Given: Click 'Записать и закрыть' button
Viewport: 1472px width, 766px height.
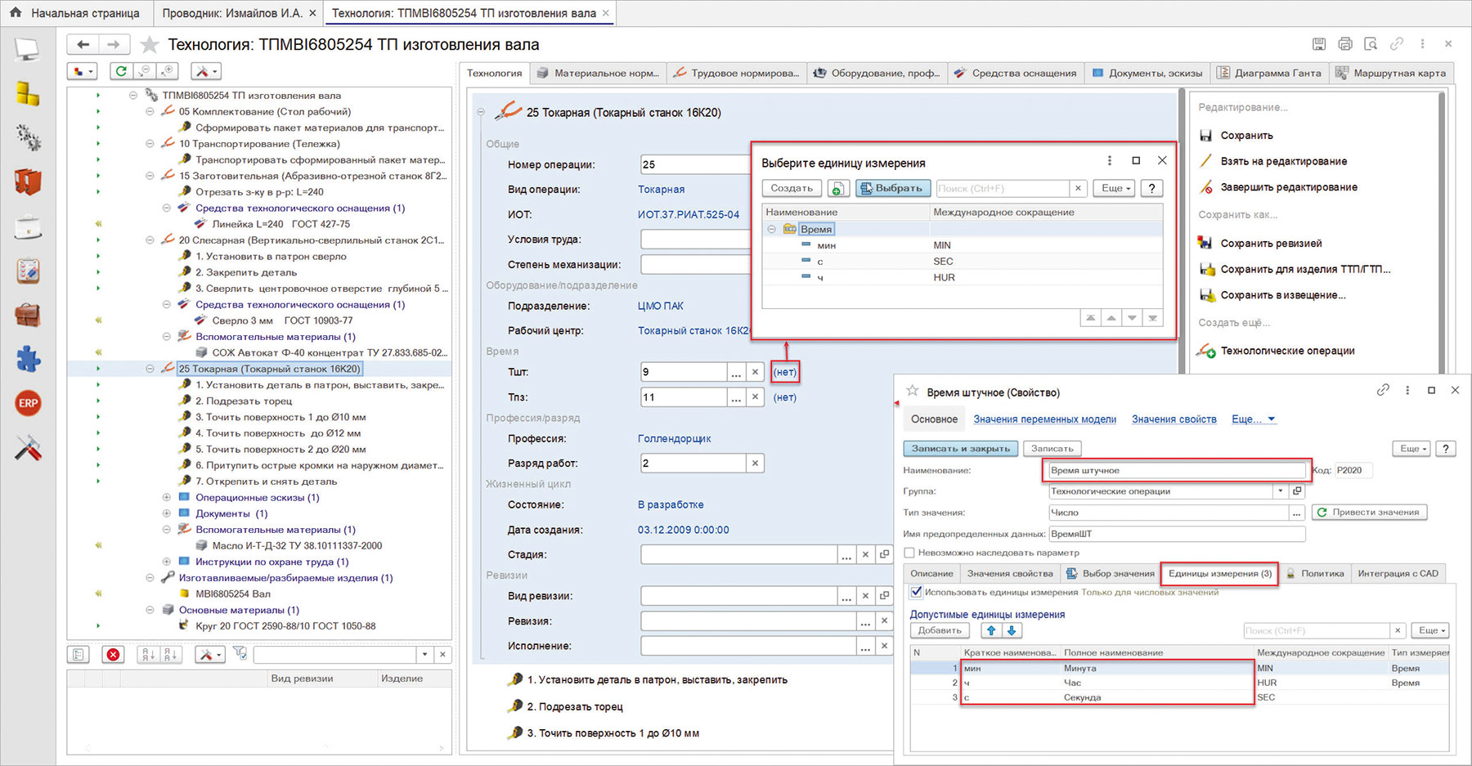Looking at the screenshot, I should [961, 448].
